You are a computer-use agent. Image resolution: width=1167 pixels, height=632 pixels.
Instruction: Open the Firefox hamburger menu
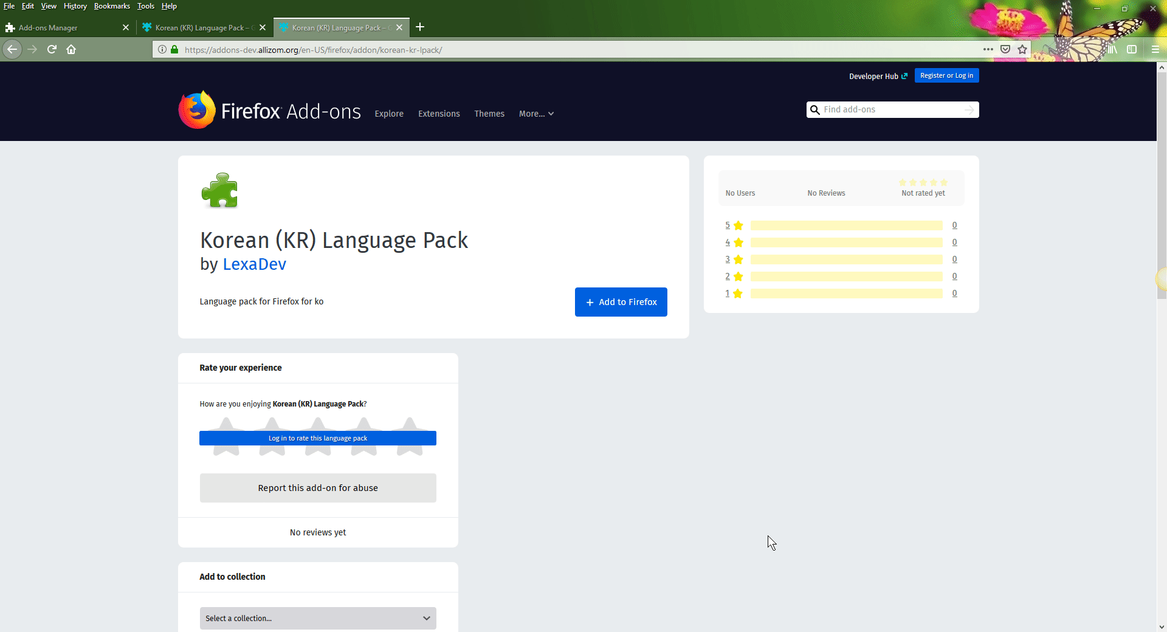pyautogui.click(x=1155, y=49)
